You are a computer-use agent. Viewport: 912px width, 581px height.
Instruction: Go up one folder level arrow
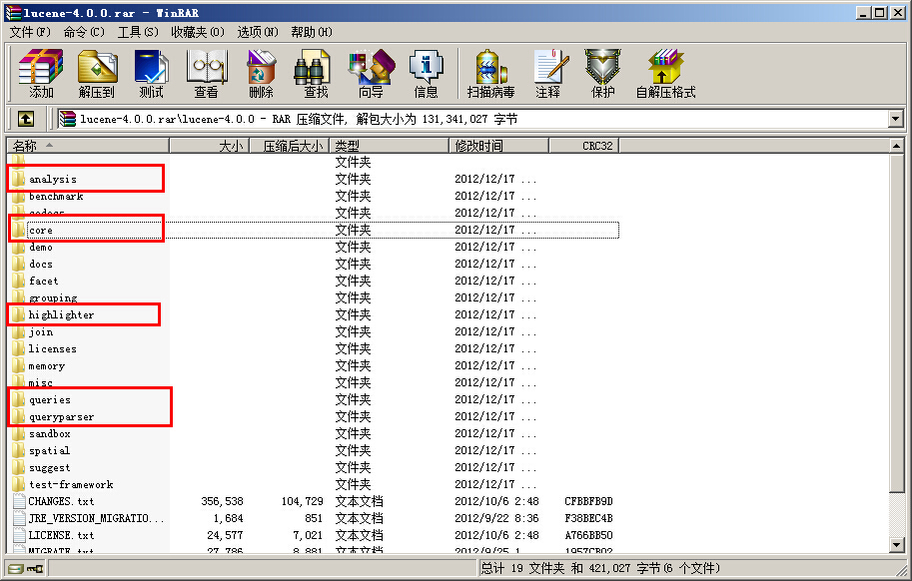coord(26,119)
